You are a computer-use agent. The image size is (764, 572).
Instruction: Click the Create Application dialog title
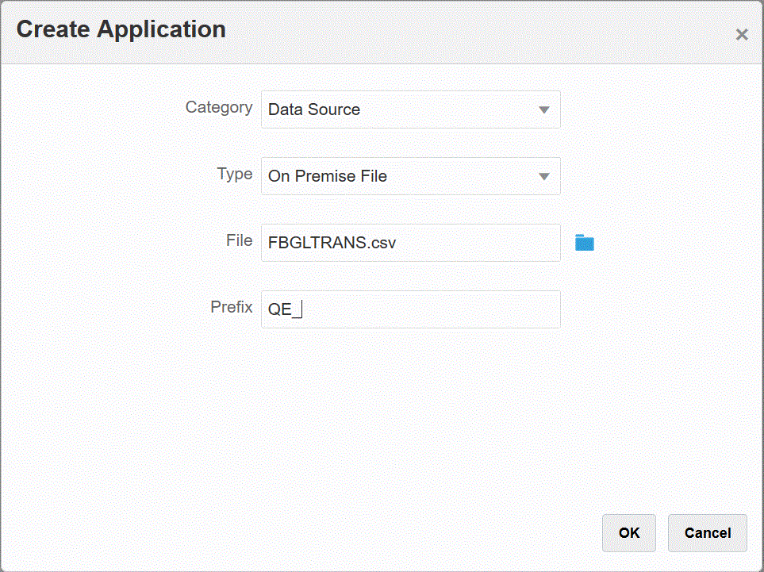point(121,30)
